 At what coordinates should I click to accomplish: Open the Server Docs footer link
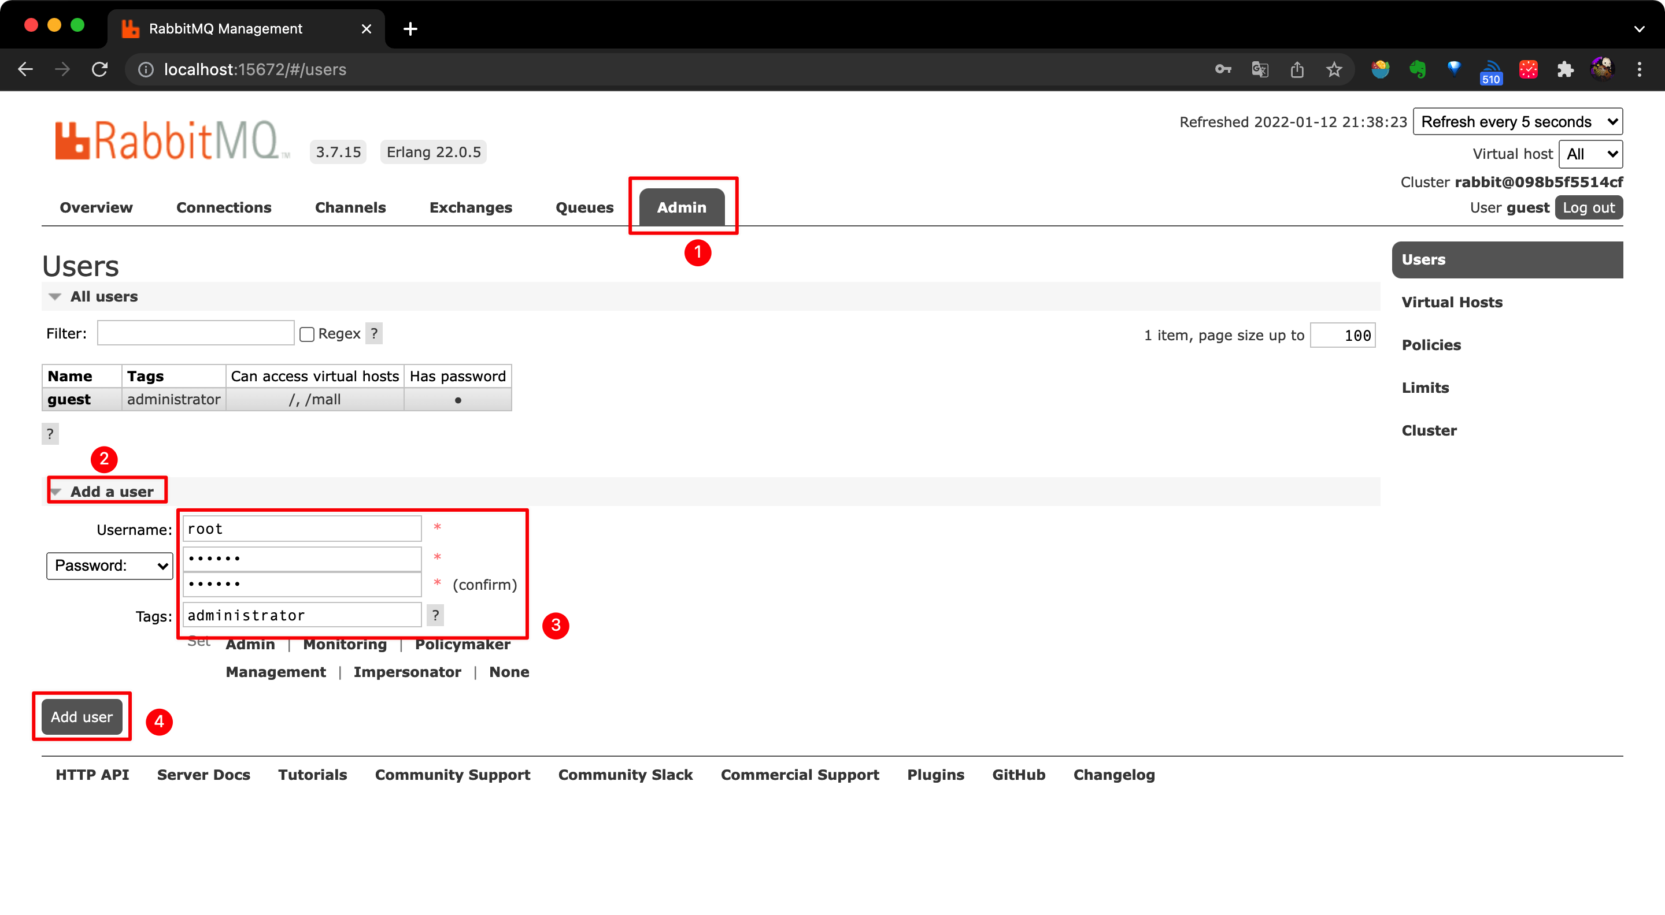point(203,775)
